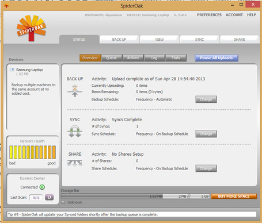Click the Connected status label
This screenshot has height=223, width=262.
(29, 187)
